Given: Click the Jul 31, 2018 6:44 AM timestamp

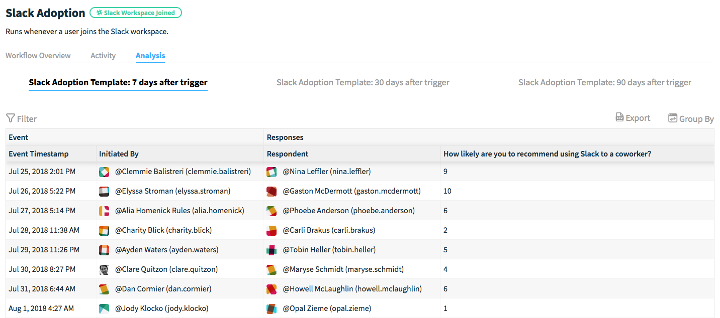Looking at the screenshot, I should coord(42,289).
